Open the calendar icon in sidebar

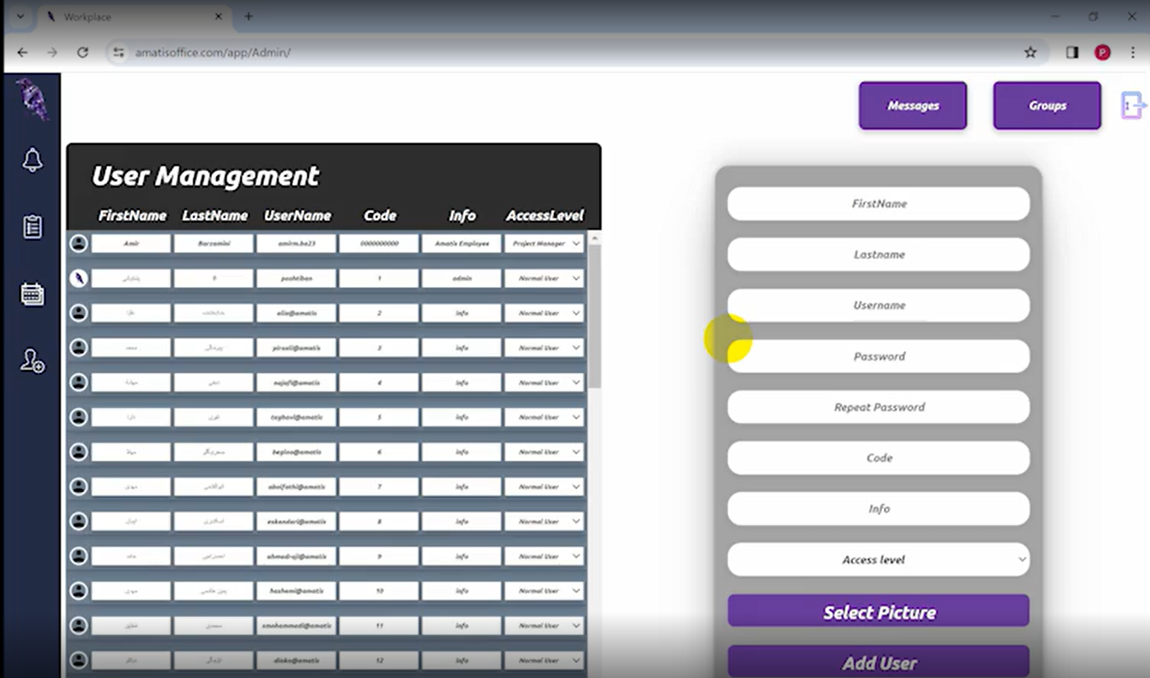[x=32, y=294]
